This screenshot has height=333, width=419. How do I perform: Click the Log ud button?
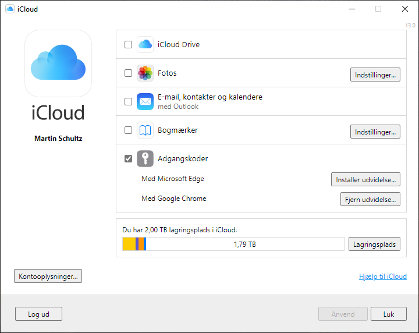[39, 314]
